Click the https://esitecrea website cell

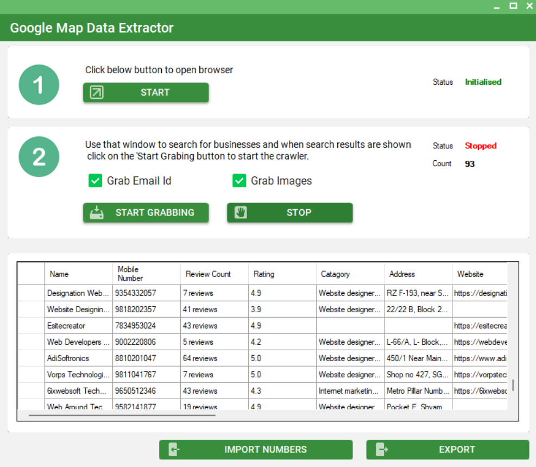click(x=480, y=326)
